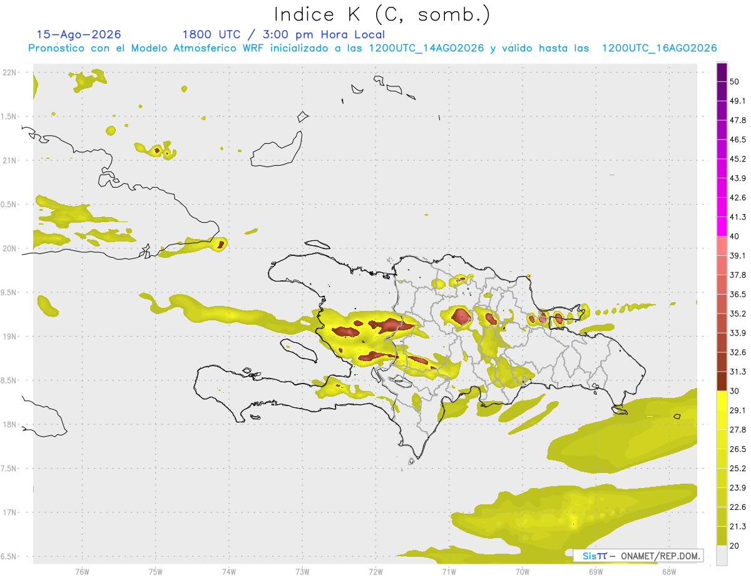Click the legend value "32.6"
This screenshot has width=751, height=580.
[738, 352]
